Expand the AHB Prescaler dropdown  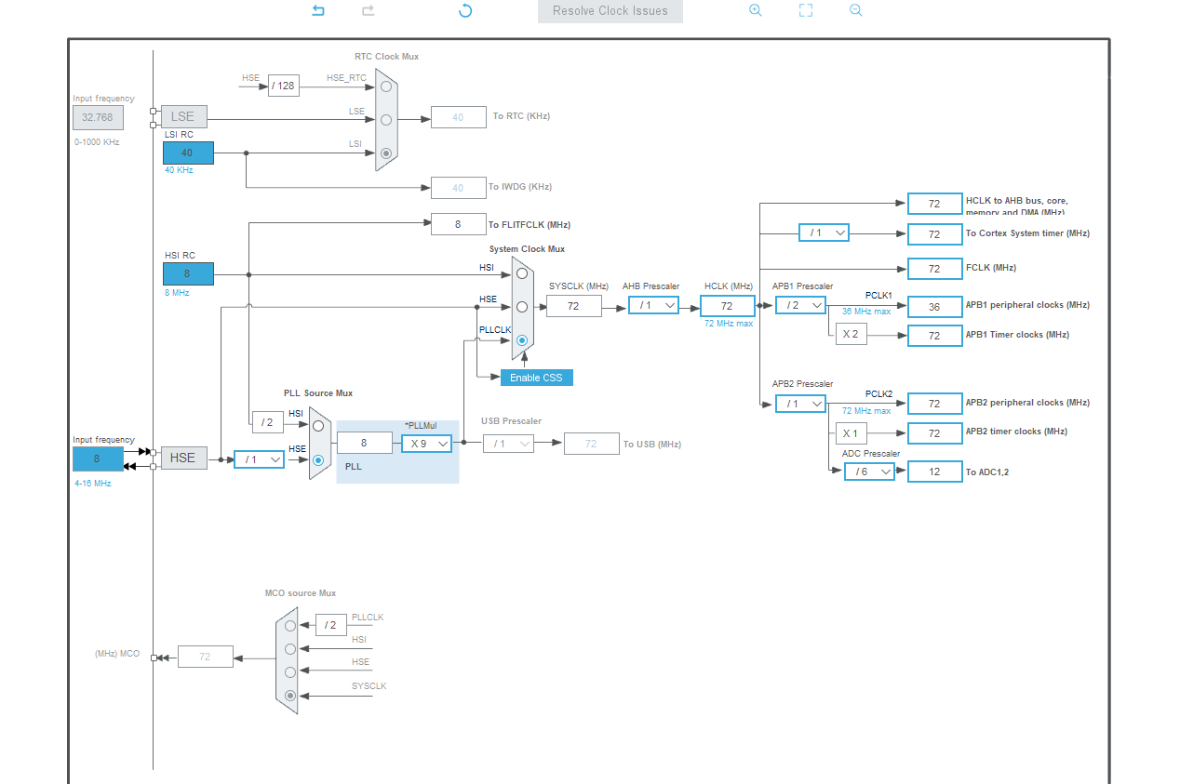(x=653, y=305)
